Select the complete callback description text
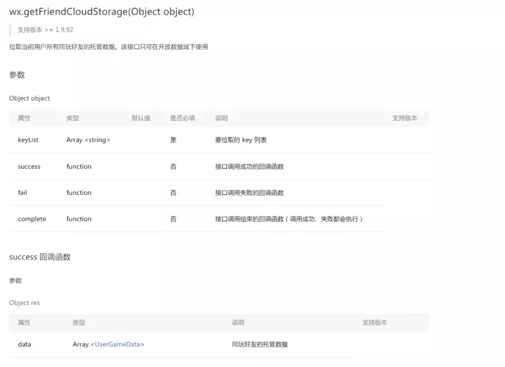 coord(289,219)
